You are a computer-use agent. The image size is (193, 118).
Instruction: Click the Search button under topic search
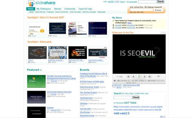(136, 98)
